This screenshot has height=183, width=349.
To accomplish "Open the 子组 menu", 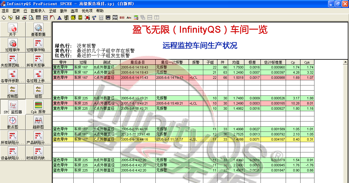I will click(52, 11).
